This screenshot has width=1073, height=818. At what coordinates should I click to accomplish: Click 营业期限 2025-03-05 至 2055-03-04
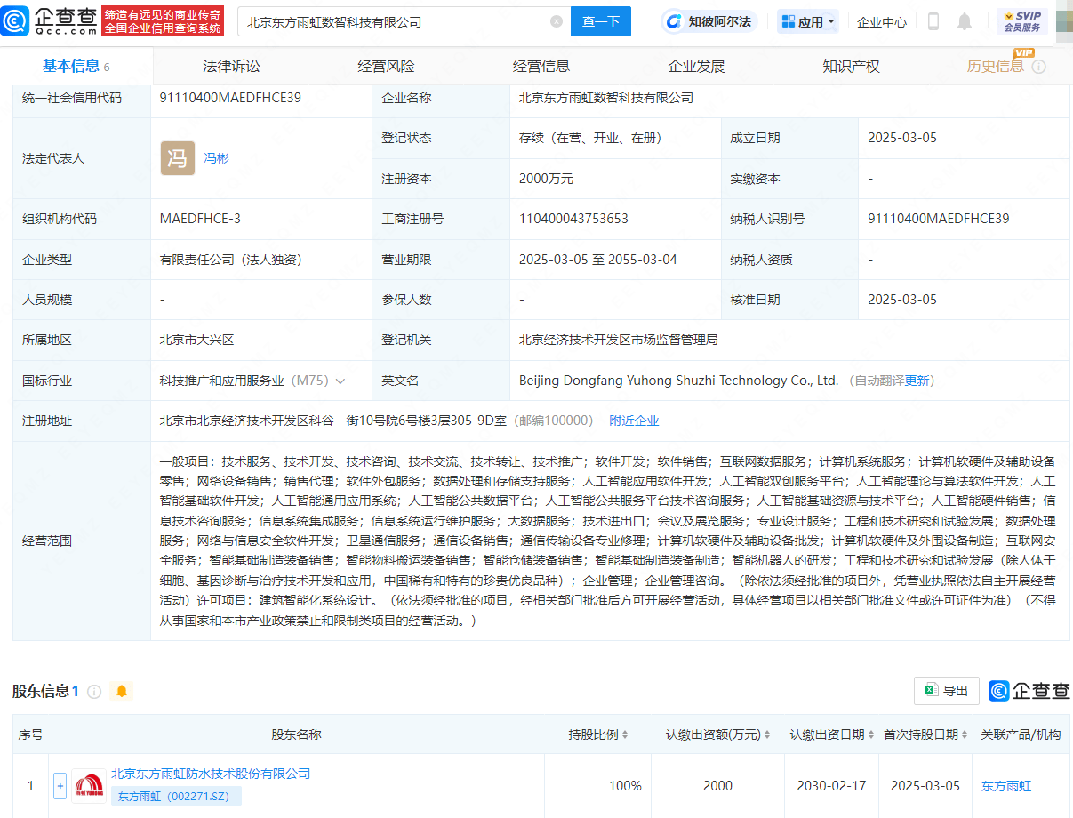click(598, 260)
